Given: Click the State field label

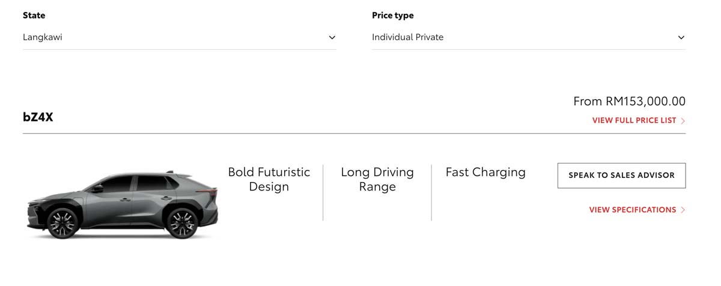Looking at the screenshot, I should coord(34,15).
